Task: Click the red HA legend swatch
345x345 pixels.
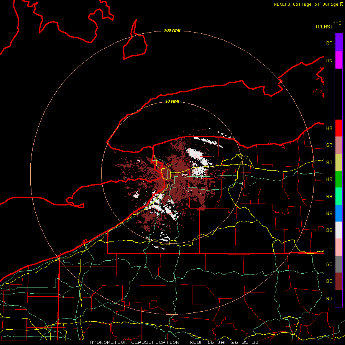Action: point(338,128)
